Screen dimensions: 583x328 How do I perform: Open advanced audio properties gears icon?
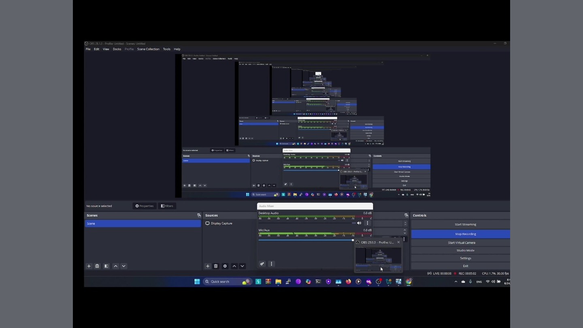point(262,264)
